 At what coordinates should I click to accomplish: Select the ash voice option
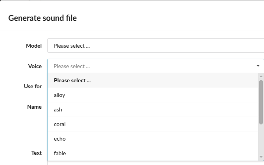tap(58, 109)
